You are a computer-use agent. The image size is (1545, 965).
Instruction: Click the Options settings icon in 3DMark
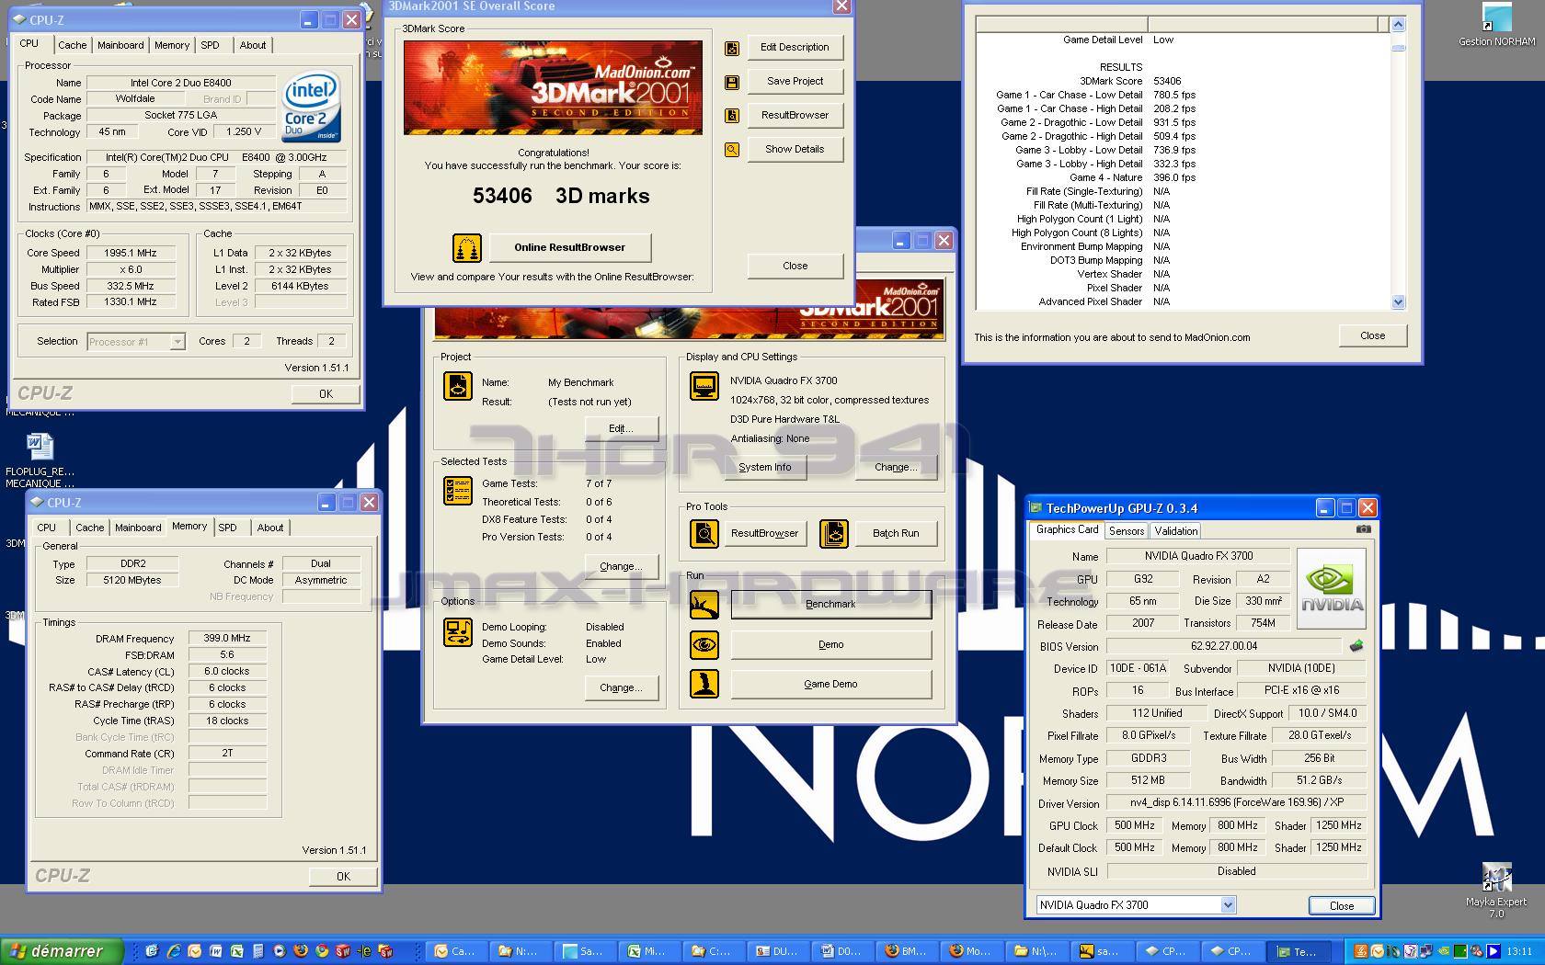point(458,632)
